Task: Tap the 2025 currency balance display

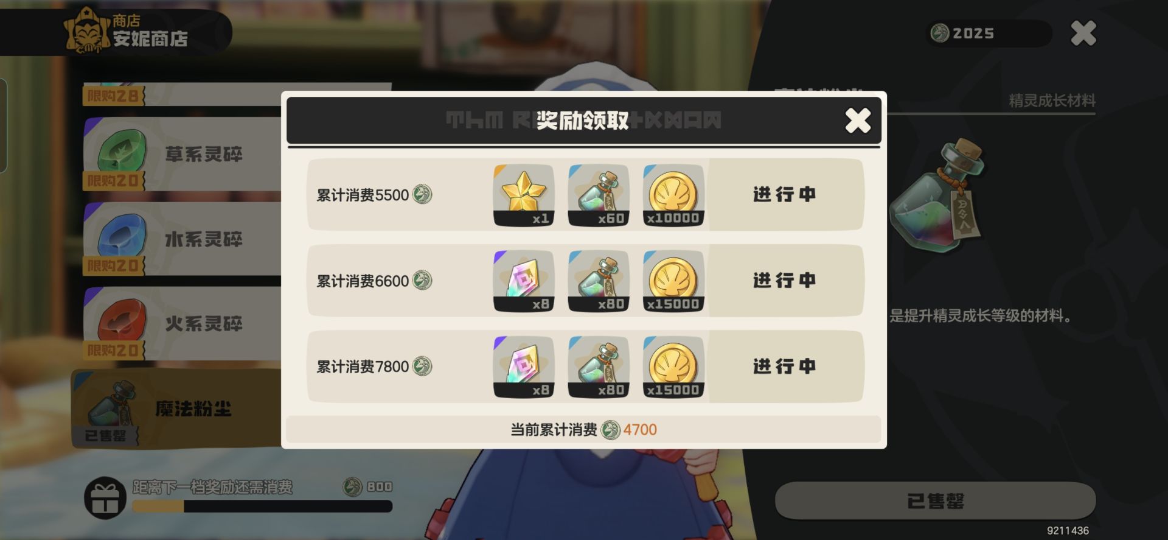Action: click(989, 33)
